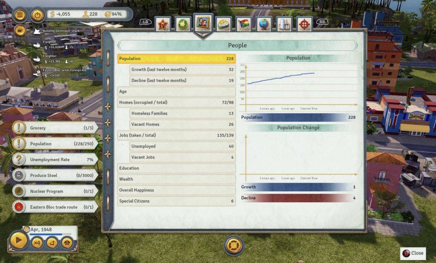This screenshot has width=436, height=263.
Task: Click the flag icon in almanac tabs
Action: click(x=244, y=25)
